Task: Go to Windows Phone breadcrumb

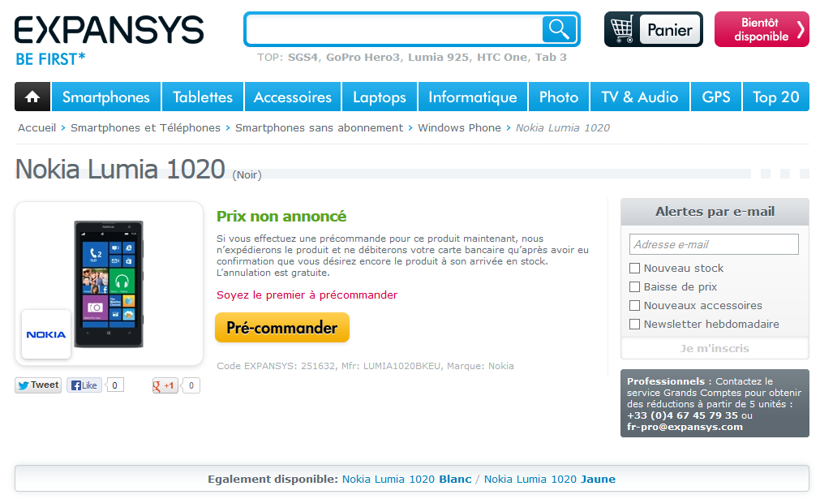Action: (x=459, y=128)
